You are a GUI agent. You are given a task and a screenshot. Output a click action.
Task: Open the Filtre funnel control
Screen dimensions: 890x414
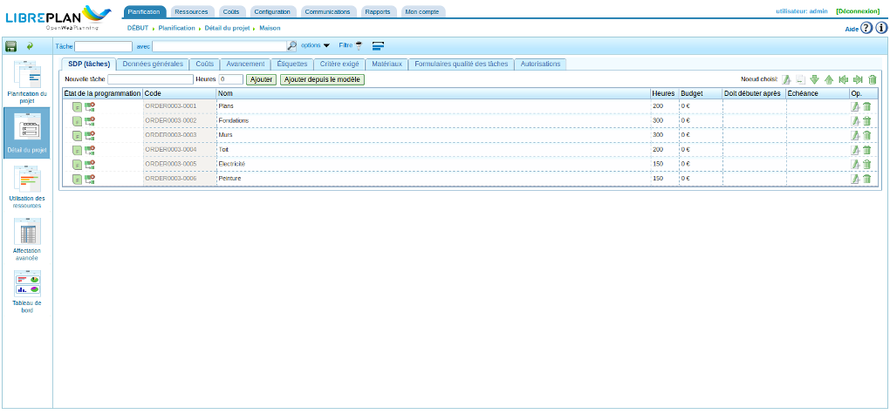[x=351, y=45]
